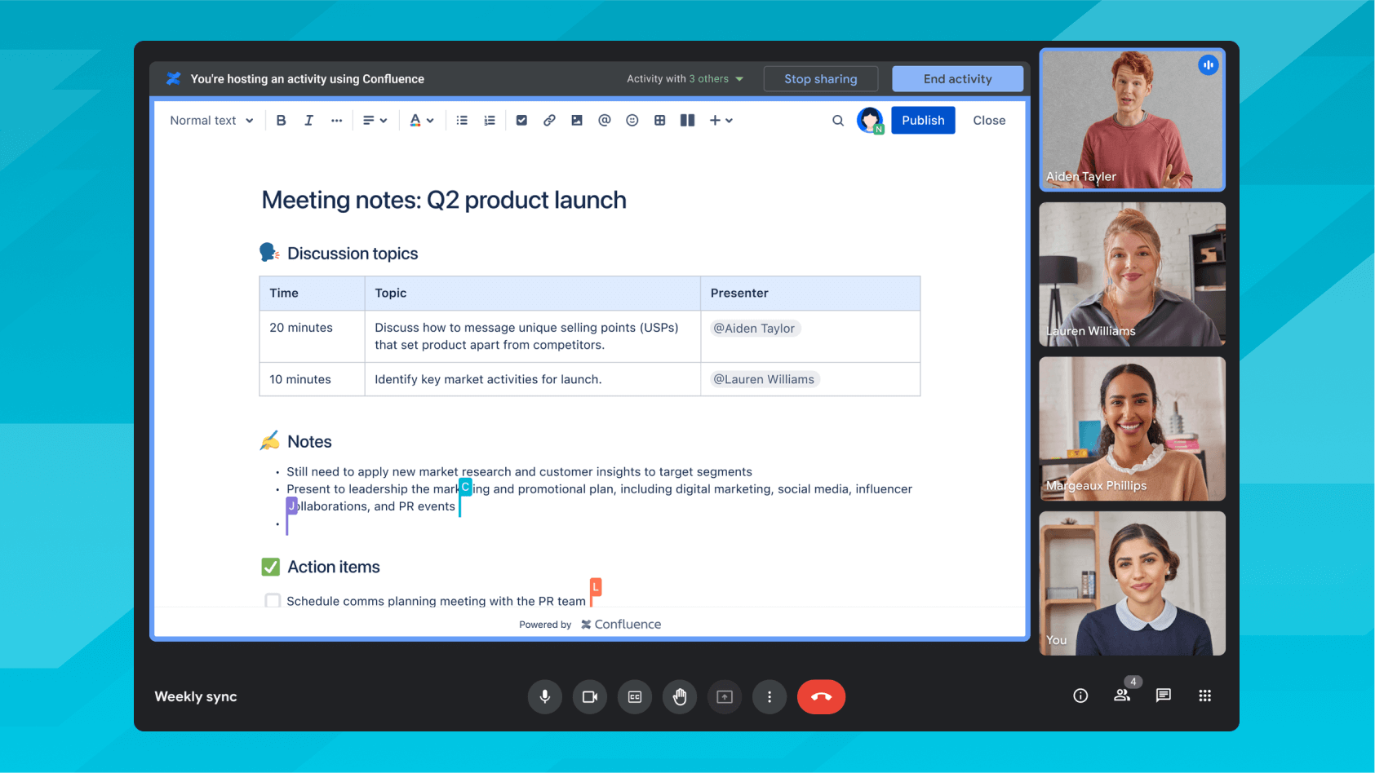The height and width of the screenshot is (773, 1375).
Task: Raise your hand in the meeting
Action: click(x=679, y=697)
